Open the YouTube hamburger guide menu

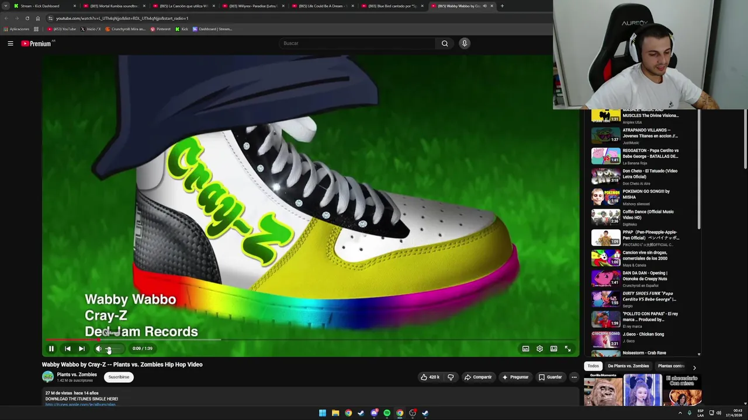[x=11, y=43]
